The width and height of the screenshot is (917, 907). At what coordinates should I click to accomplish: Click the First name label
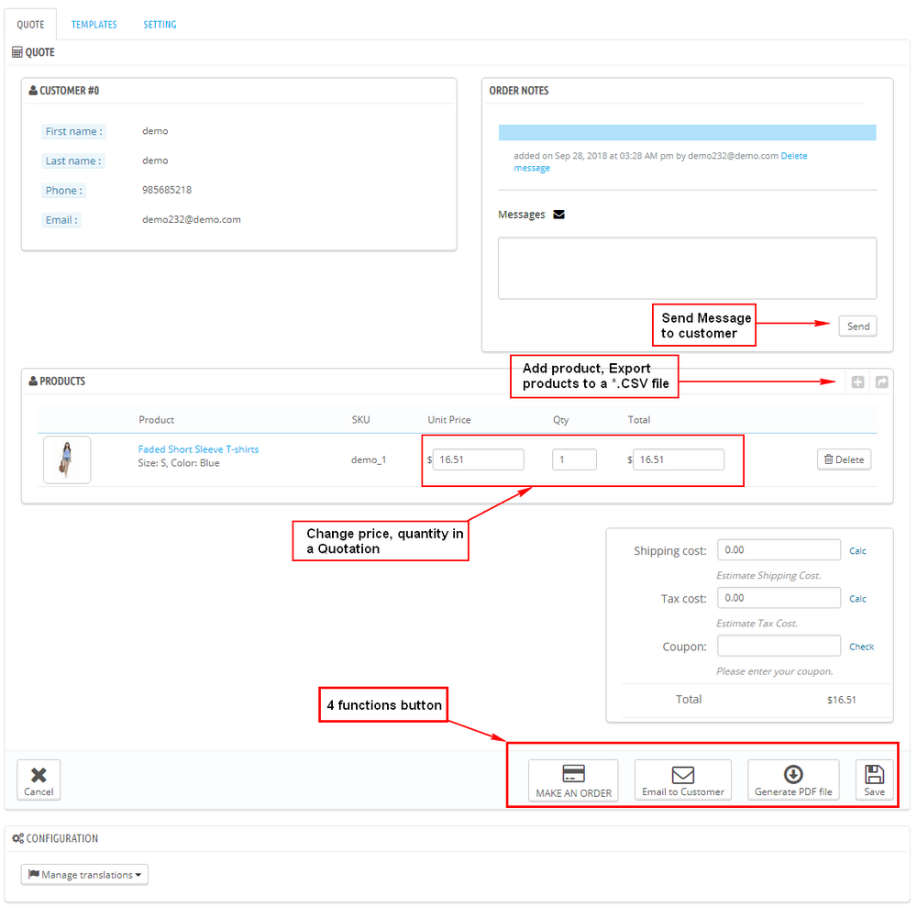pyautogui.click(x=73, y=131)
